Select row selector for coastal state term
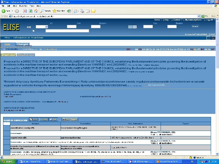Screen dimensions: 219x164 pyautogui.click(x=7, y=138)
